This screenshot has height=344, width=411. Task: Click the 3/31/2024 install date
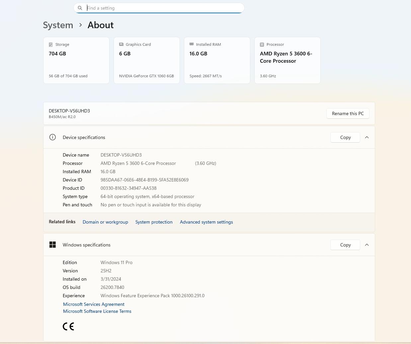click(x=111, y=279)
